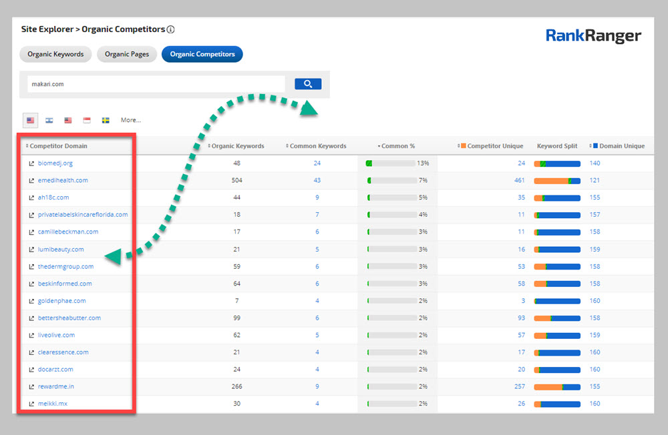This screenshot has height=435, width=668.
Task: Open the trend icon next to rewardme.in
Action: (31, 386)
